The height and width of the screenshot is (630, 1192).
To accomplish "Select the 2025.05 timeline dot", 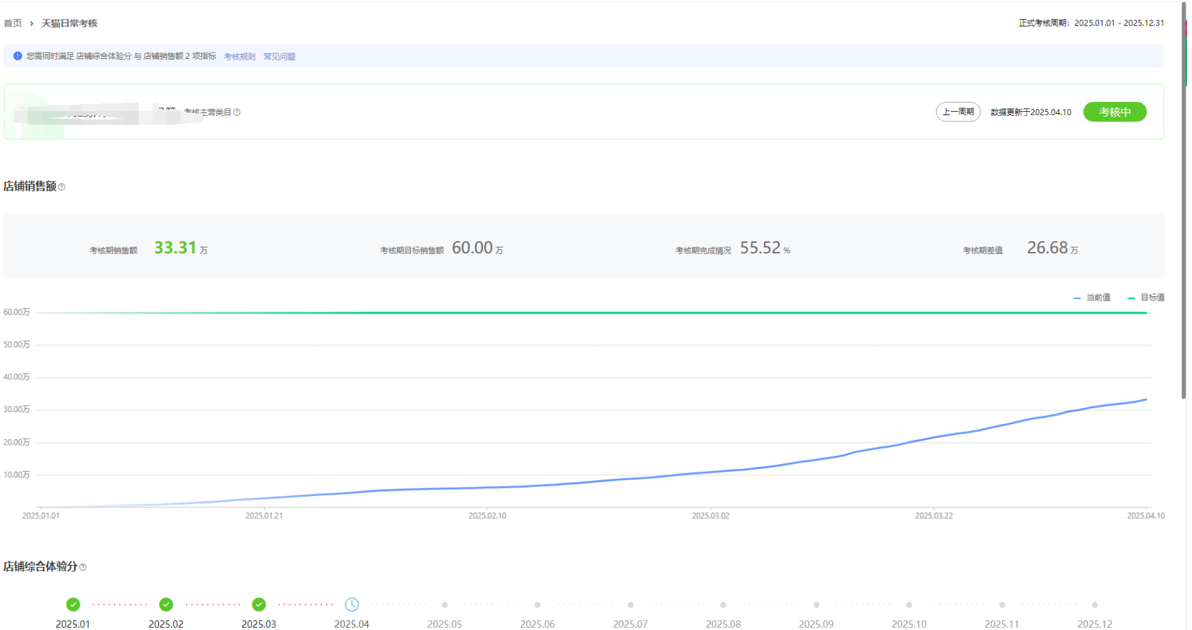I will [x=445, y=605].
